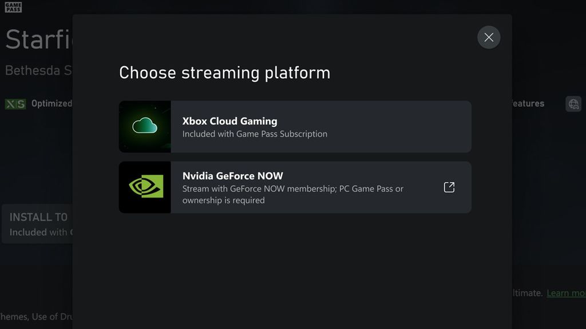Open the Learn more link
Image resolution: width=586 pixels, height=329 pixels.
click(565, 292)
